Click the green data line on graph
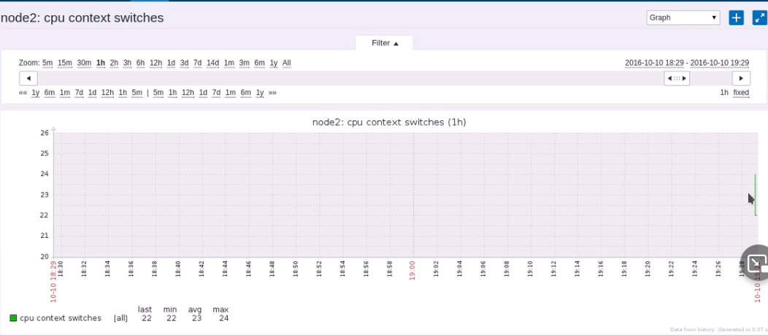The height and width of the screenshot is (335, 768). [756, 194]
